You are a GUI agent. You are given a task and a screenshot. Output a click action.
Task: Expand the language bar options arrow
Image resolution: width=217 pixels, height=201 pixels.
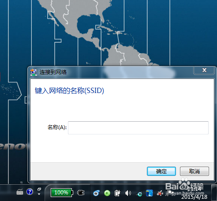(x=39, y=194)
